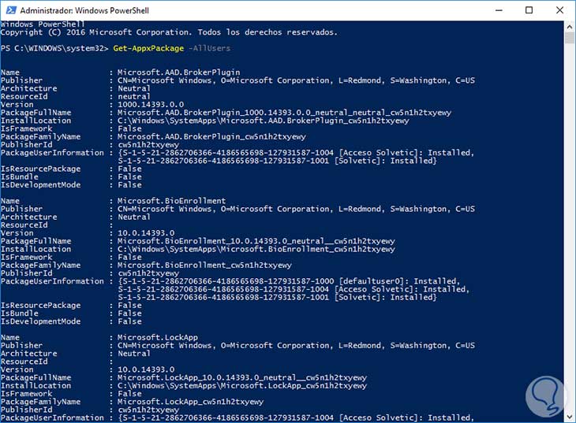Click the vertical scrollbar thumb

point(570,38)
